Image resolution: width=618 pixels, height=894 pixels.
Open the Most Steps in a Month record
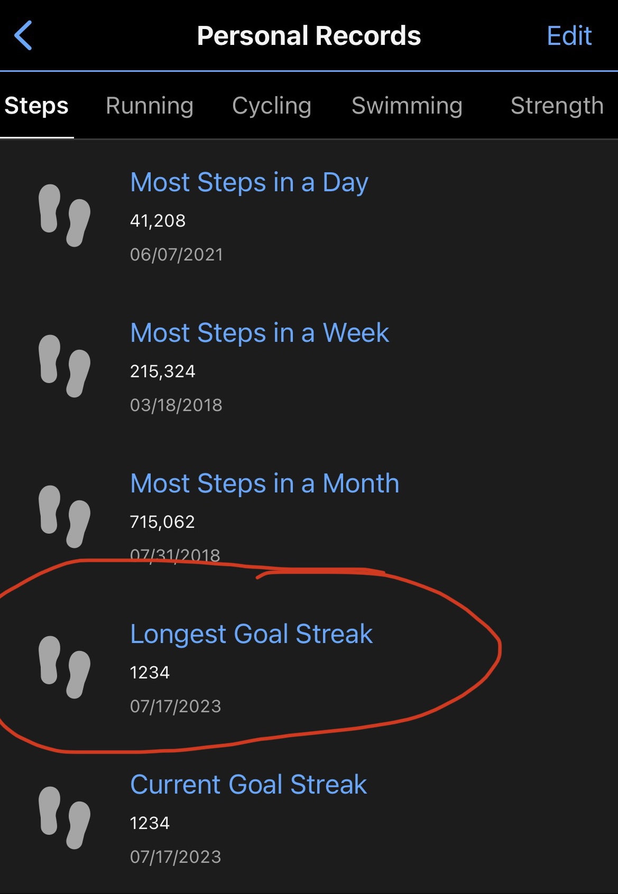tap(265, 484)
